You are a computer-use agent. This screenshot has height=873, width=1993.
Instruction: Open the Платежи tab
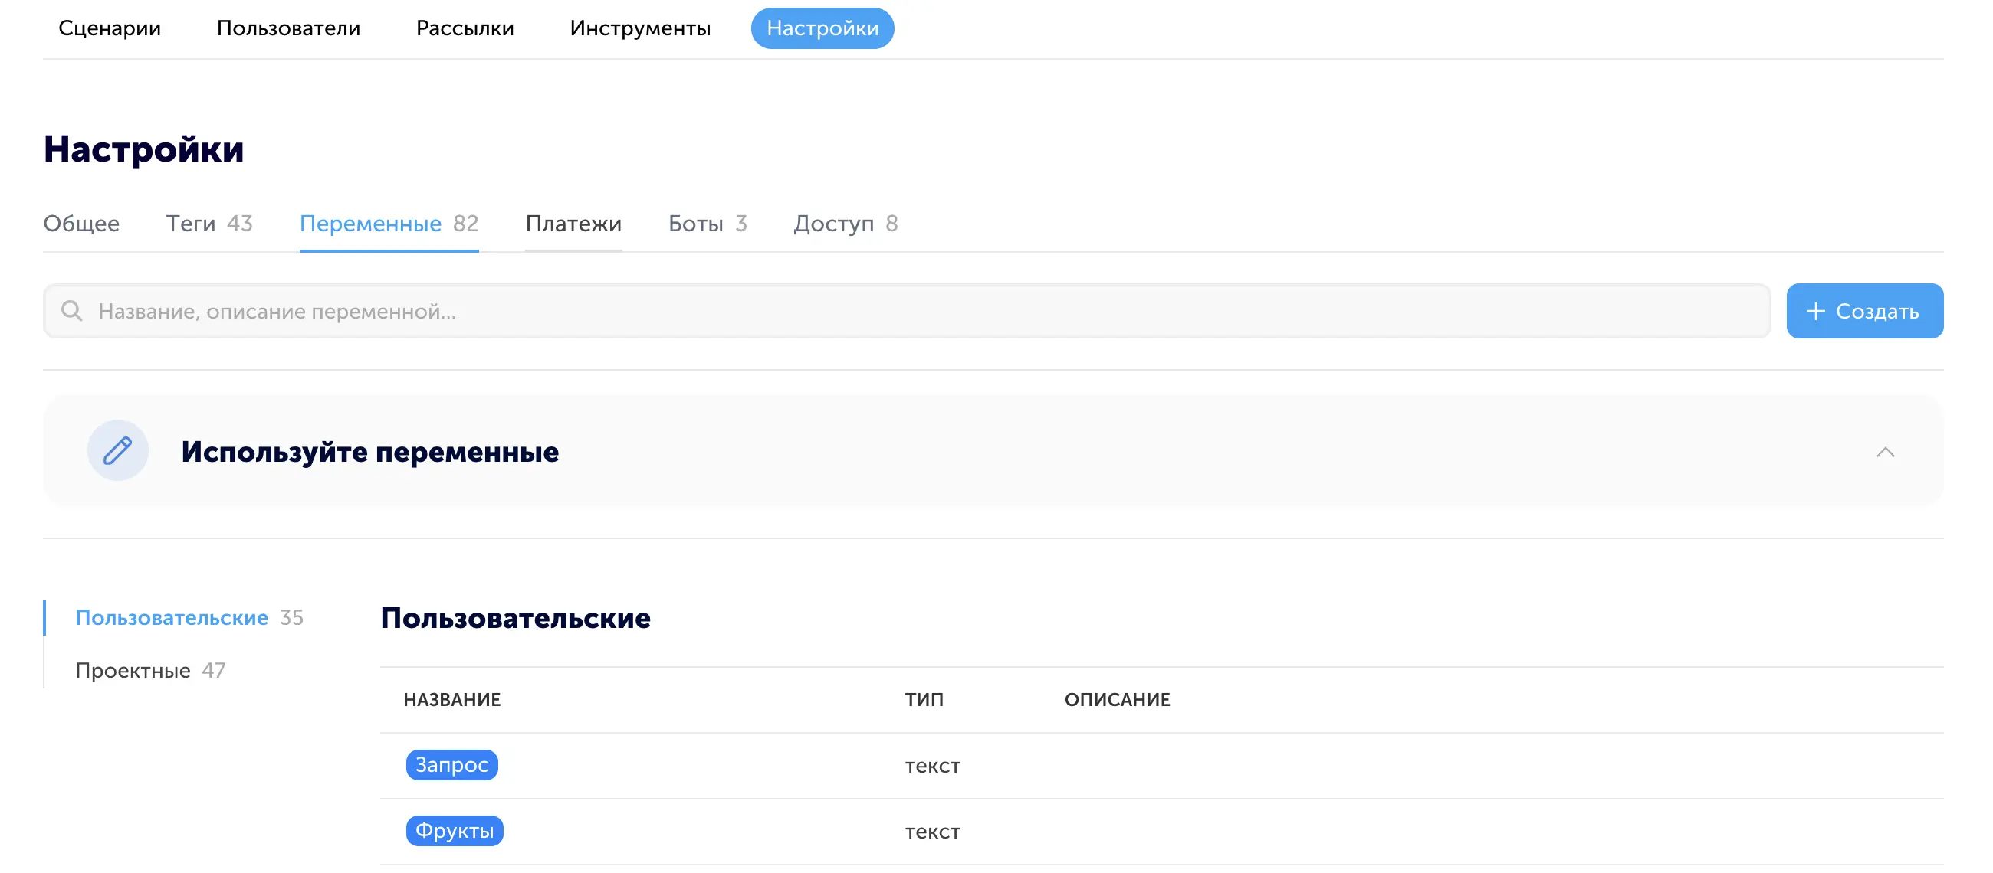573,224
